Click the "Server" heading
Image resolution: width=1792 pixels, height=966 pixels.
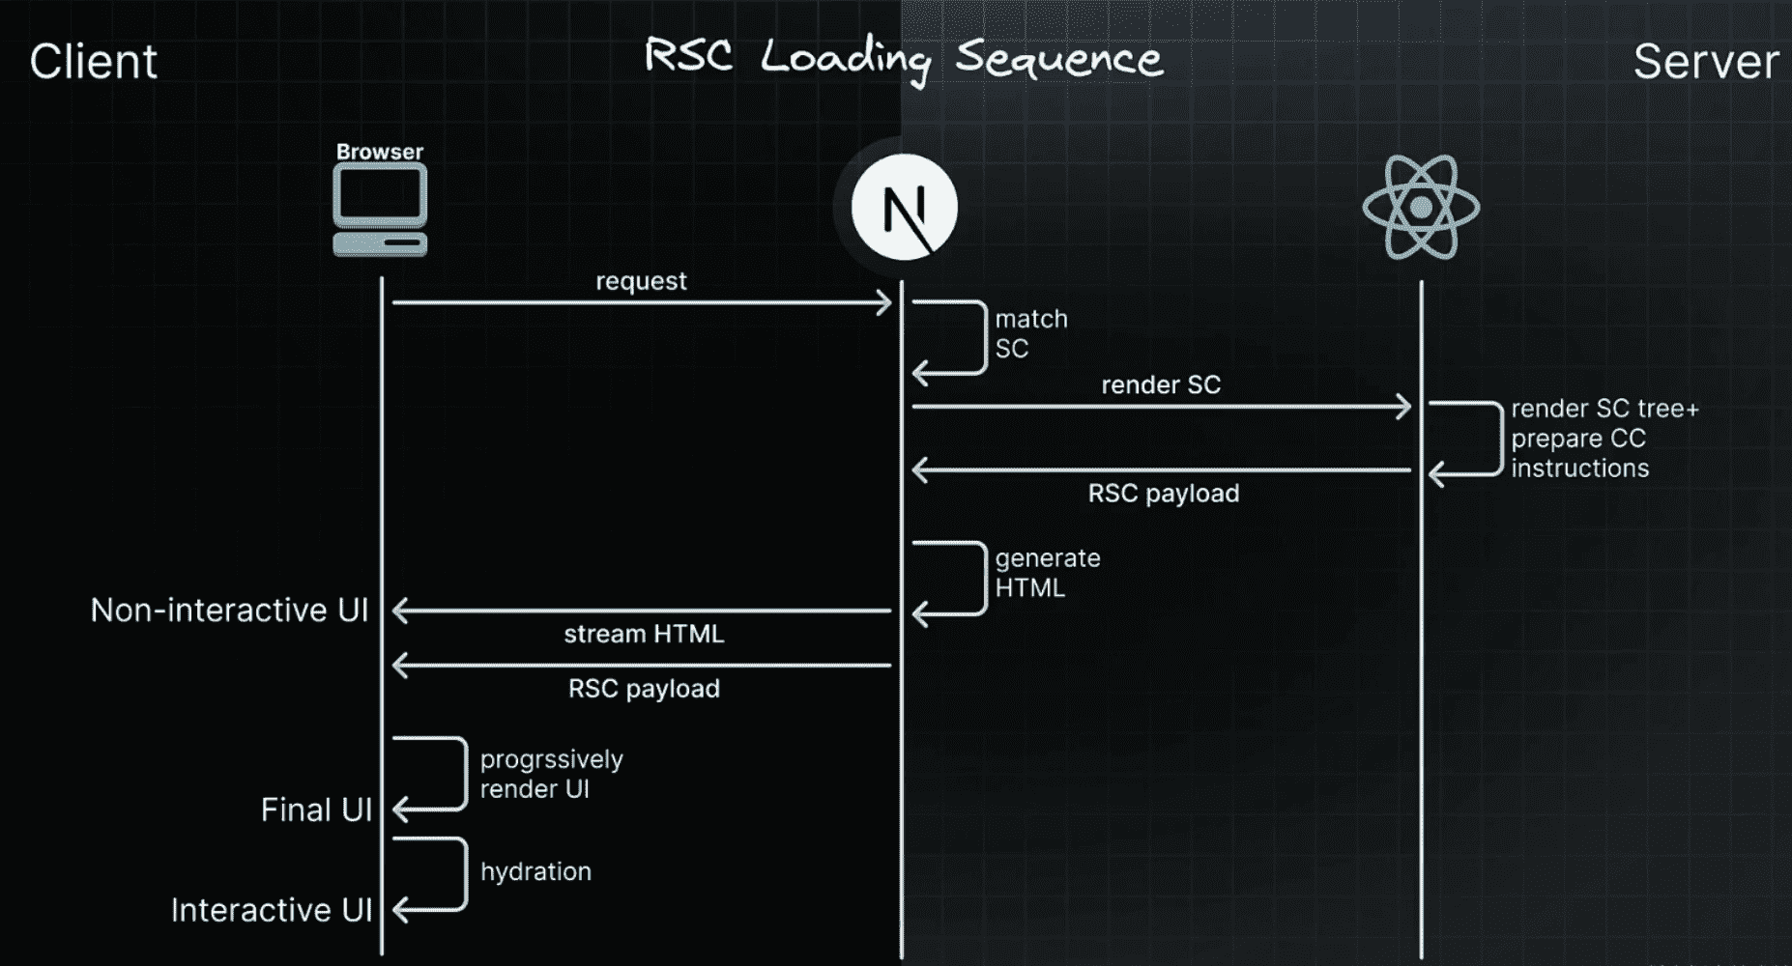tap(1705, 62)
